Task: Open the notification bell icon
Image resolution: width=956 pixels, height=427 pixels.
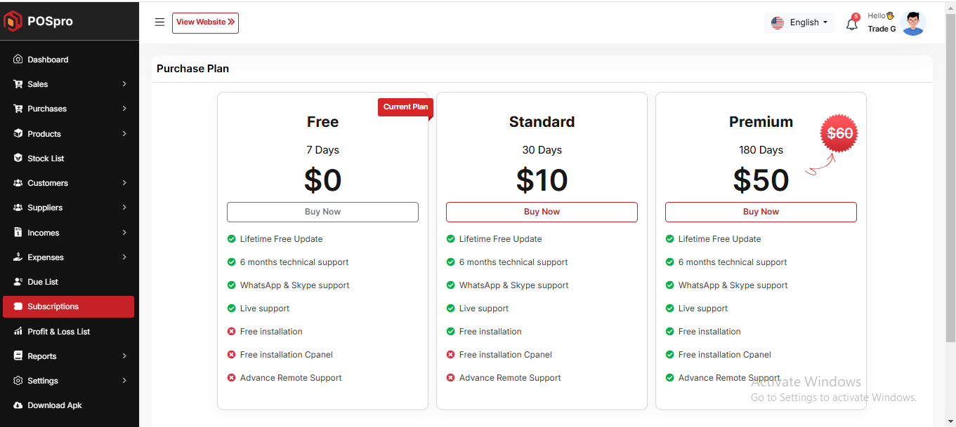Action: [x=851, y=24]
